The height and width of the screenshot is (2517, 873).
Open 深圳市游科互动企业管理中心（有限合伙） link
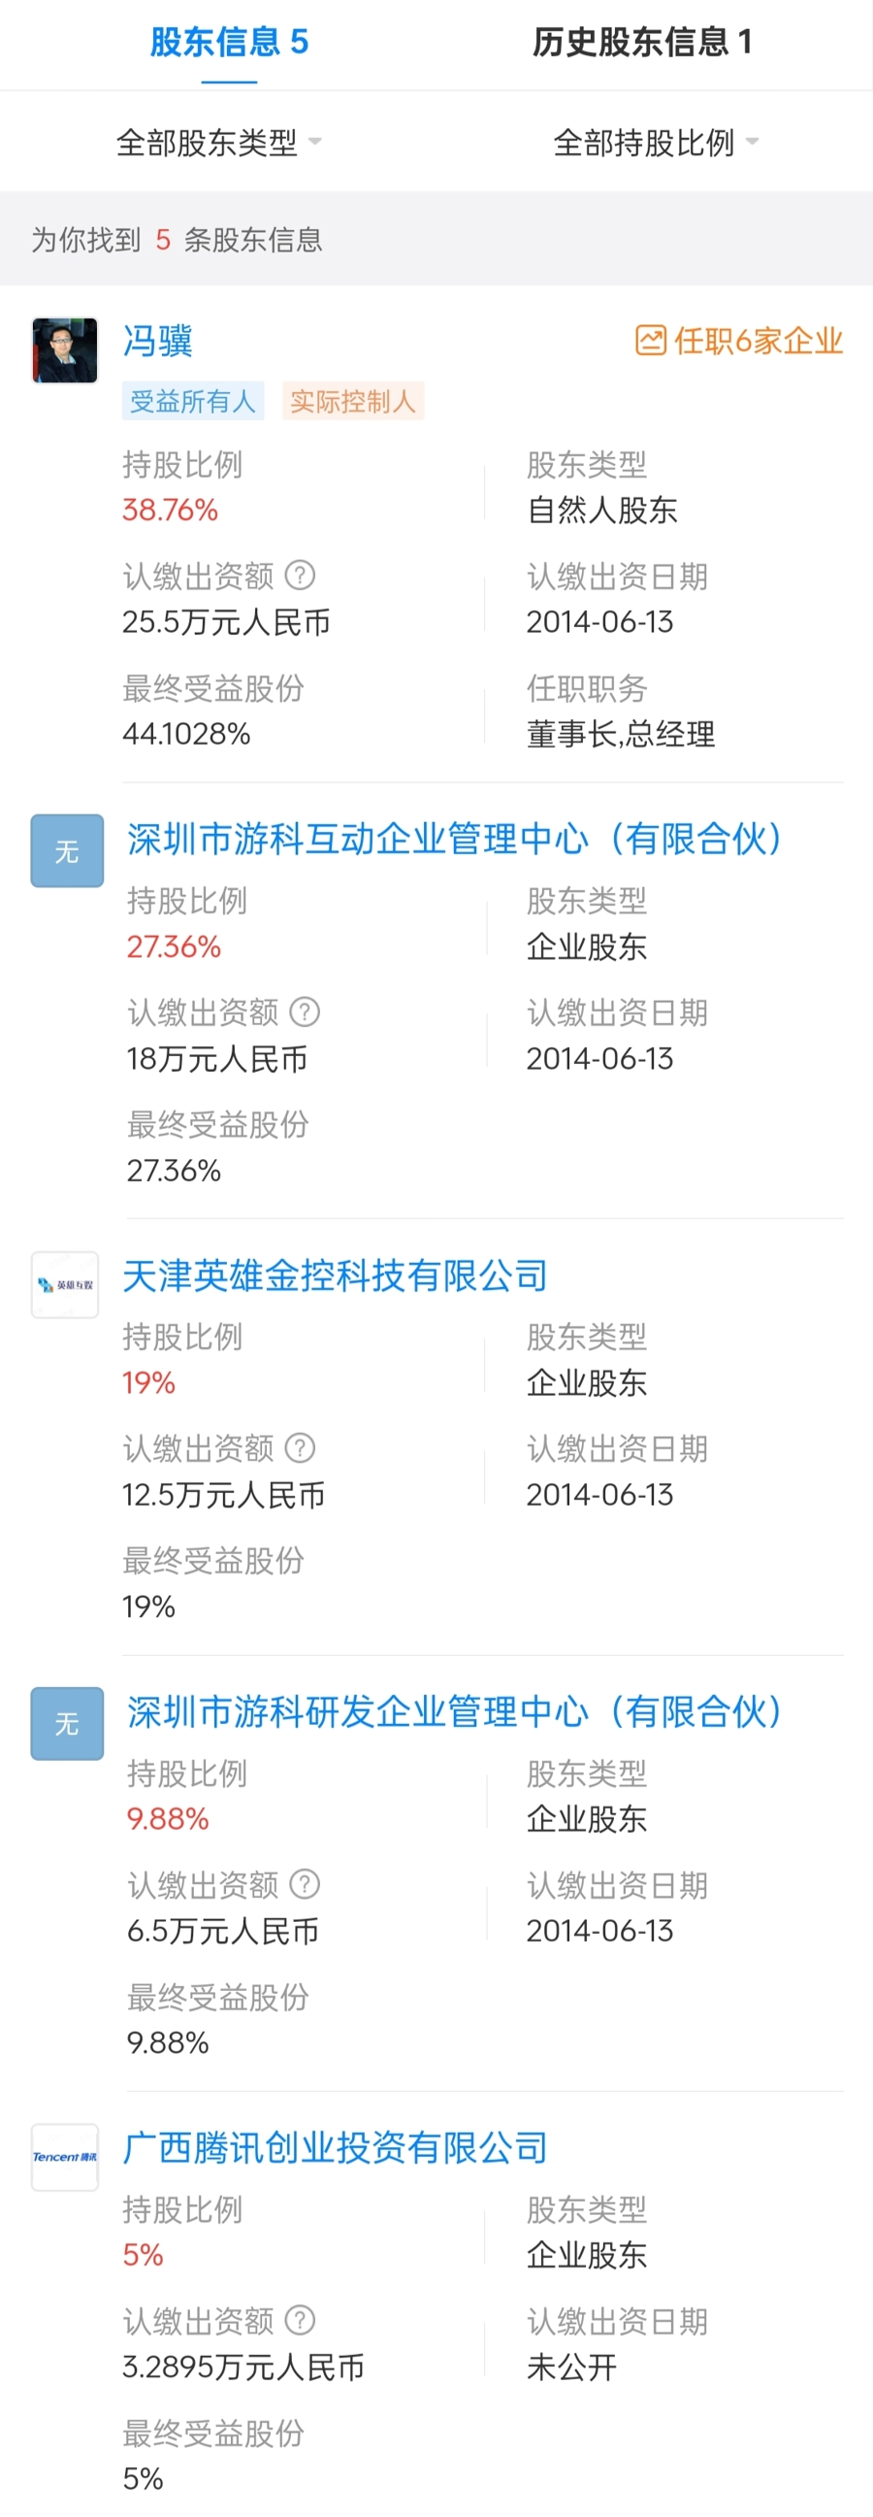pos(455,839)
